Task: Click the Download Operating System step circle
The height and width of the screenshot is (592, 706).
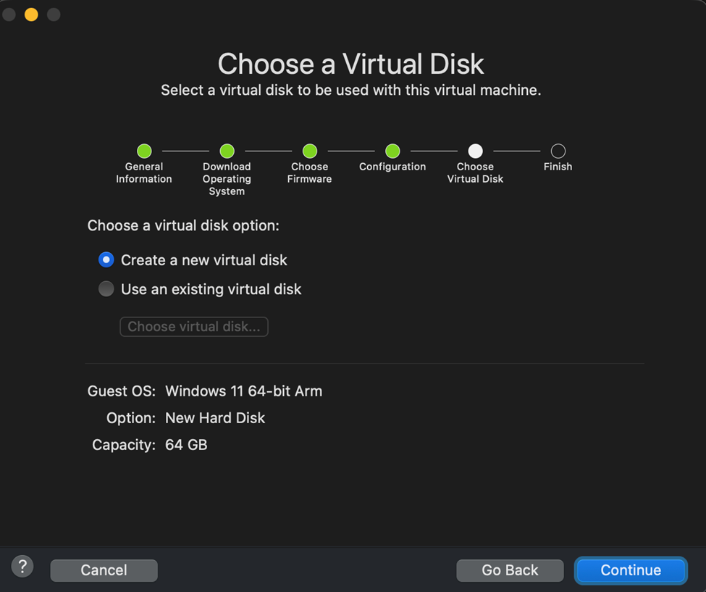Action: 227,151
